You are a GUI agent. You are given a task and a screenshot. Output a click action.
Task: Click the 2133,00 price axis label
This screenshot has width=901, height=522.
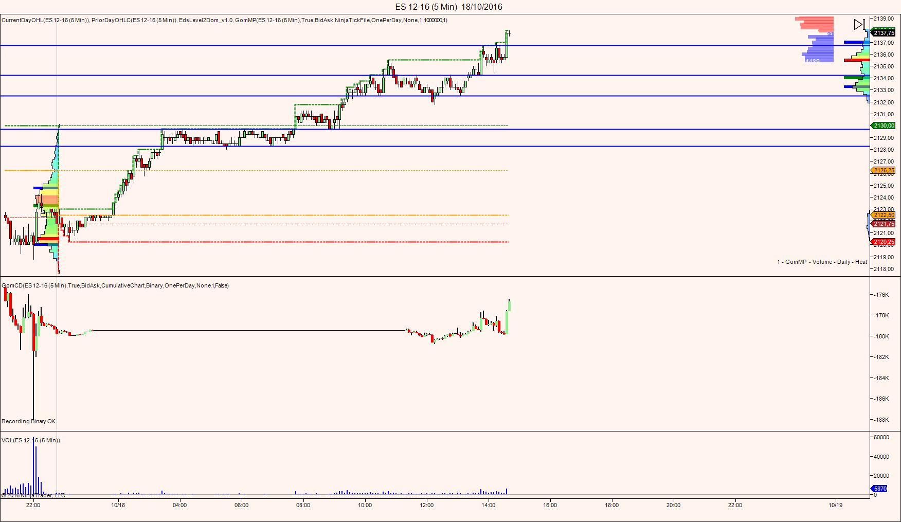[x=884, y=90]
